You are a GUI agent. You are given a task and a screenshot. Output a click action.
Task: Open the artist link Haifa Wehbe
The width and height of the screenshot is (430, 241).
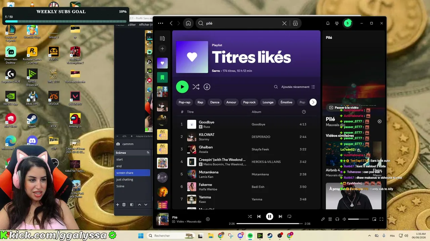pos(208,189)
